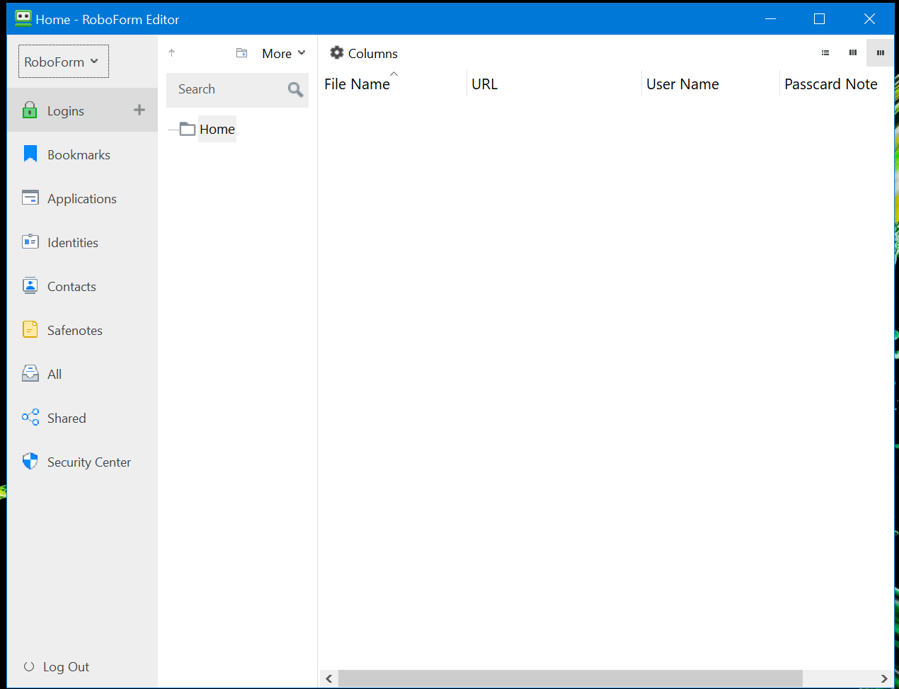Add a new login item
899x689 pixels.
[x=139, y=110]
